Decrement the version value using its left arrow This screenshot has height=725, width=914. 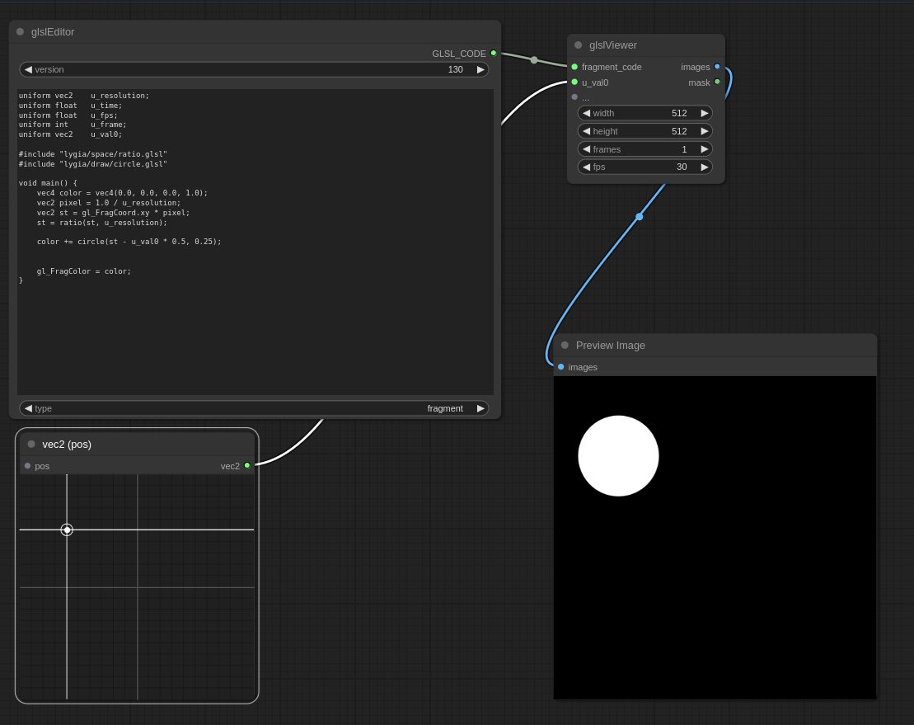(27, 69)
